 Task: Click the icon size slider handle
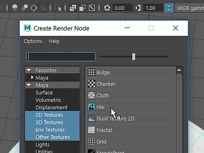[x=134, y=57]
